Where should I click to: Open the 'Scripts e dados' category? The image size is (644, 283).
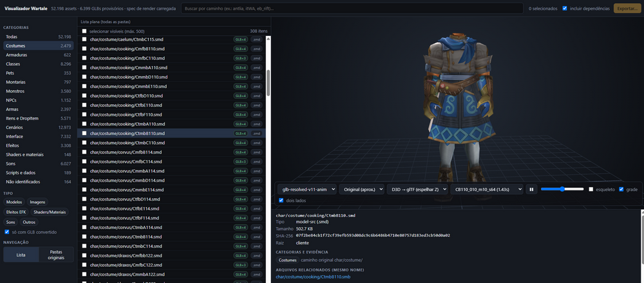(38, 172)
